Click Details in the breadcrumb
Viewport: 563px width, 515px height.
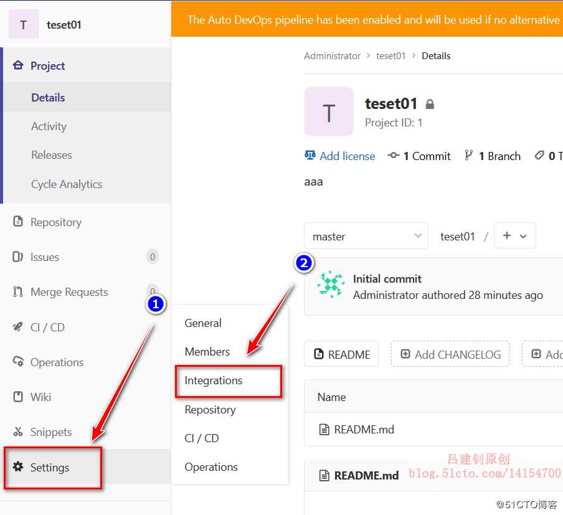(436, 56)
